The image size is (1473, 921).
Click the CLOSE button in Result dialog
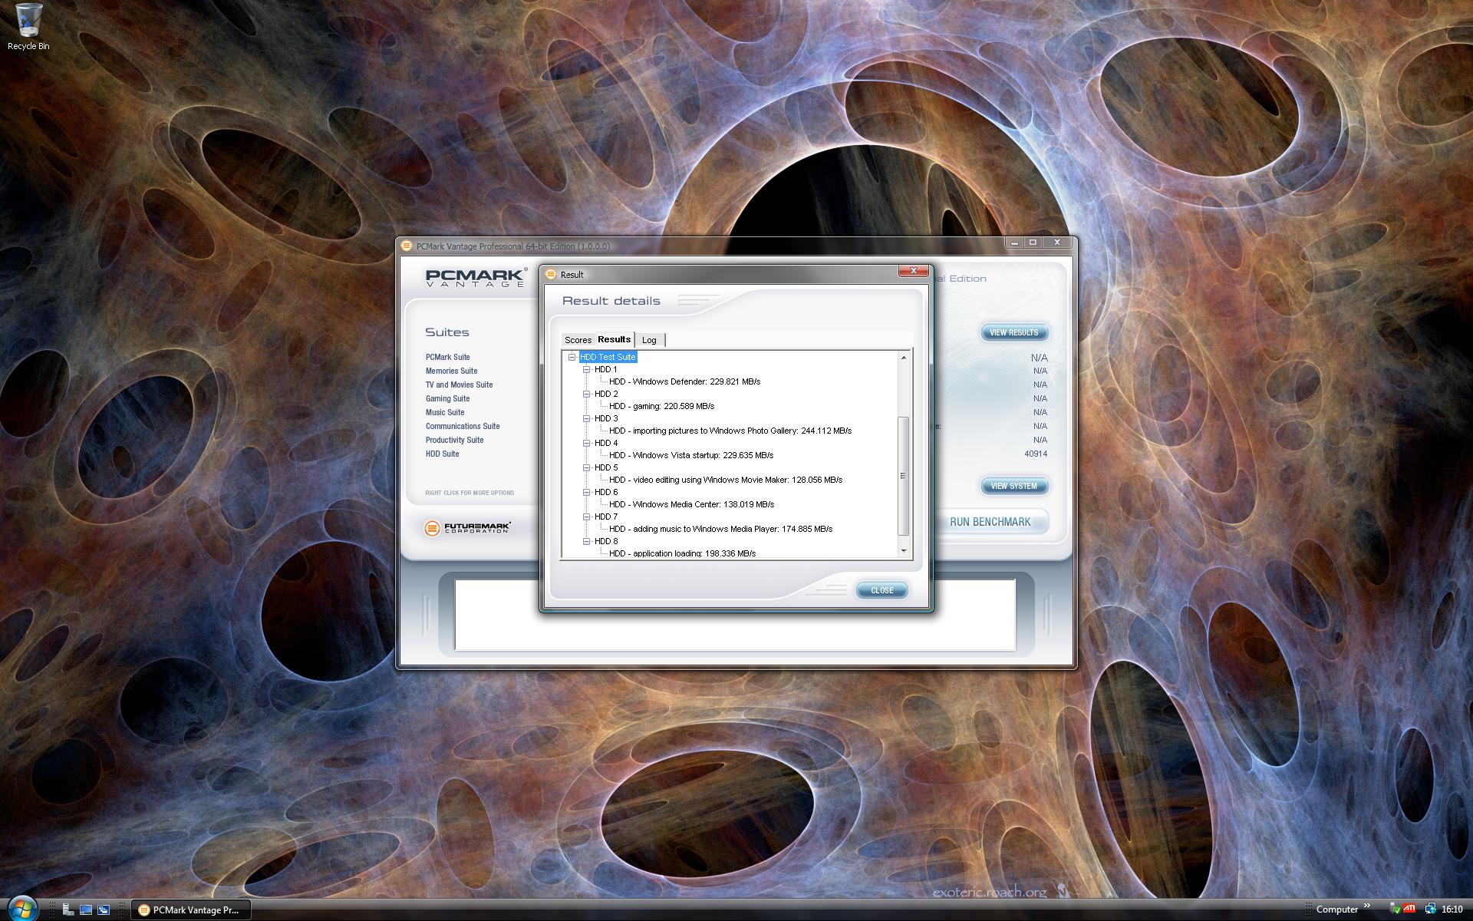(881, 590)
